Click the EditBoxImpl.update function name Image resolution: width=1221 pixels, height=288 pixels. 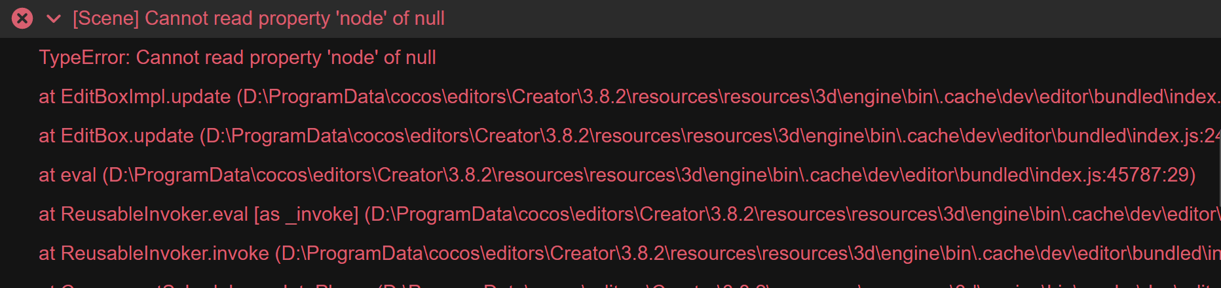pyautogui.click(x=145, y=97)
